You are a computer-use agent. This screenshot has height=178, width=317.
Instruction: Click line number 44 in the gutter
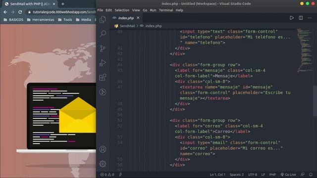[120, 65]
